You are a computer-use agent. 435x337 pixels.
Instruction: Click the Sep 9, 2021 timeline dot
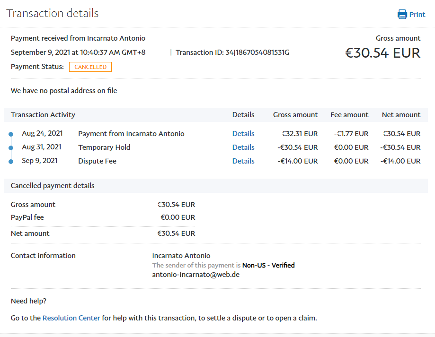pos(11,162)
